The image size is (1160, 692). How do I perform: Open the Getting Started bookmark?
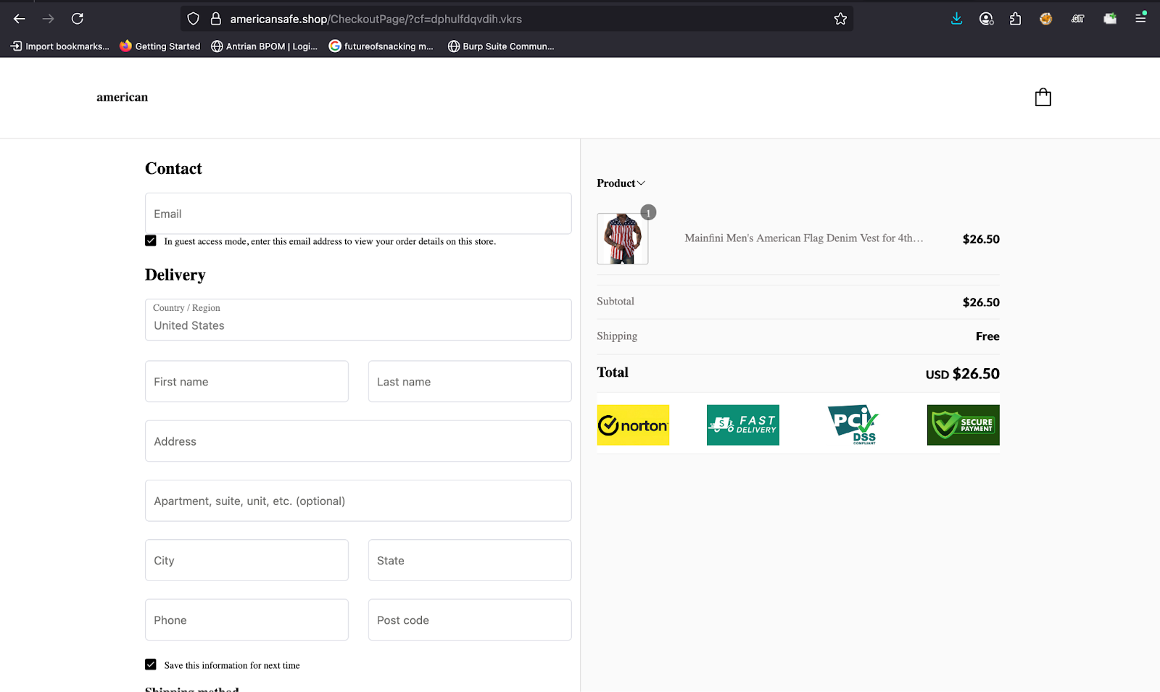coord(159,46)
